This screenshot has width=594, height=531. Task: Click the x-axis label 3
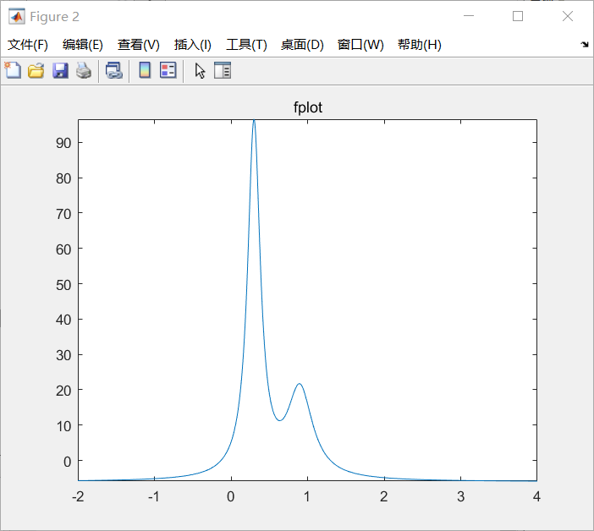[460, 496]
